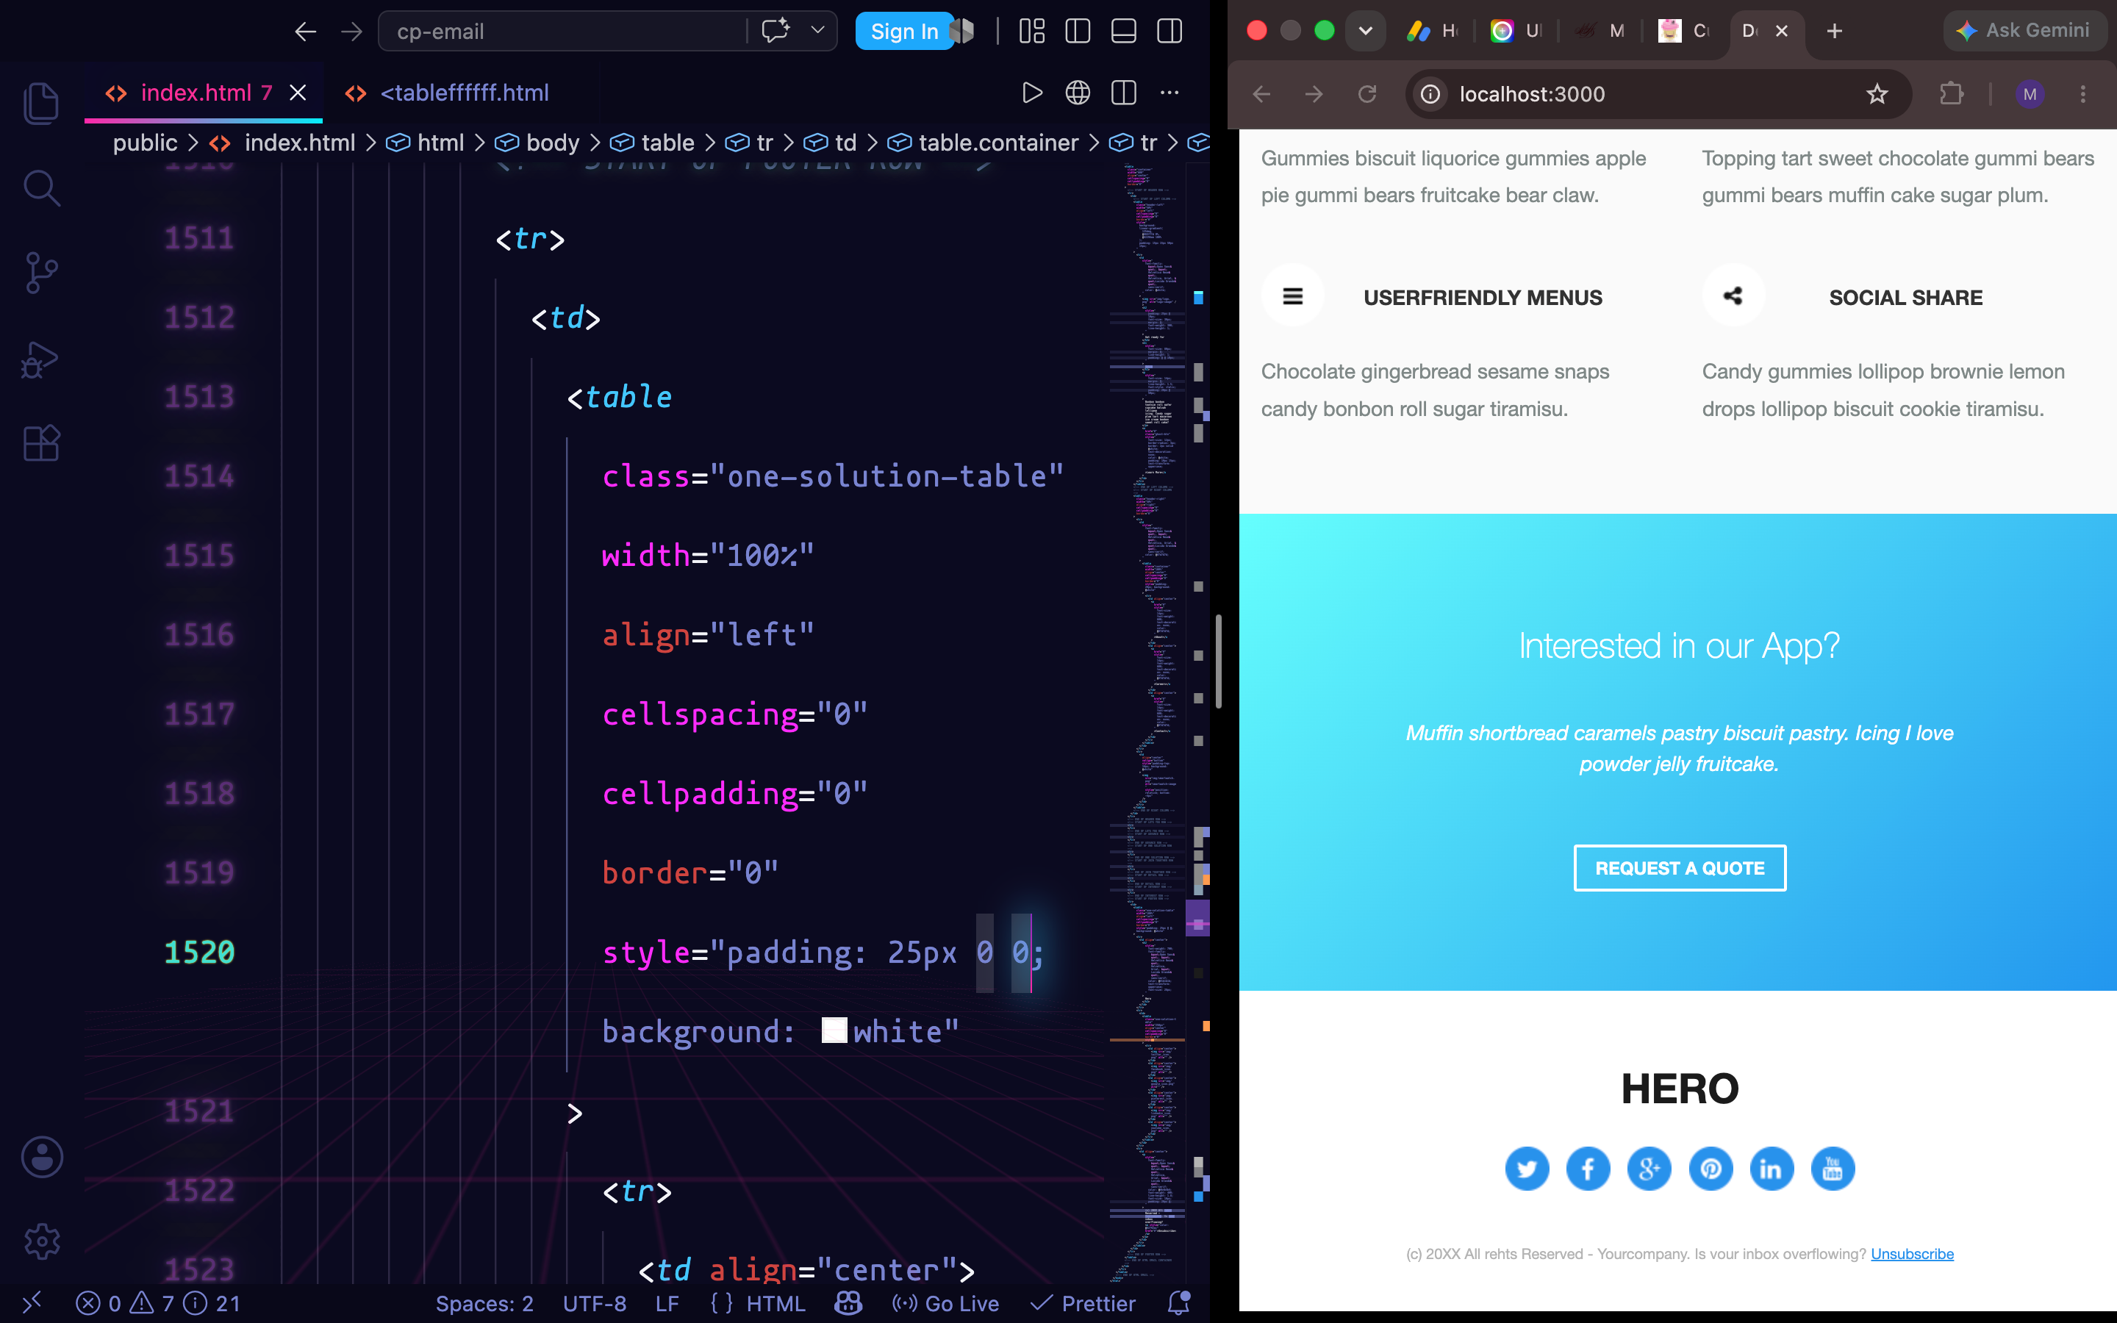This screenshot has width=2117, height=1323.
Task: Run the file with the play icon
Action: (1032, 93)
